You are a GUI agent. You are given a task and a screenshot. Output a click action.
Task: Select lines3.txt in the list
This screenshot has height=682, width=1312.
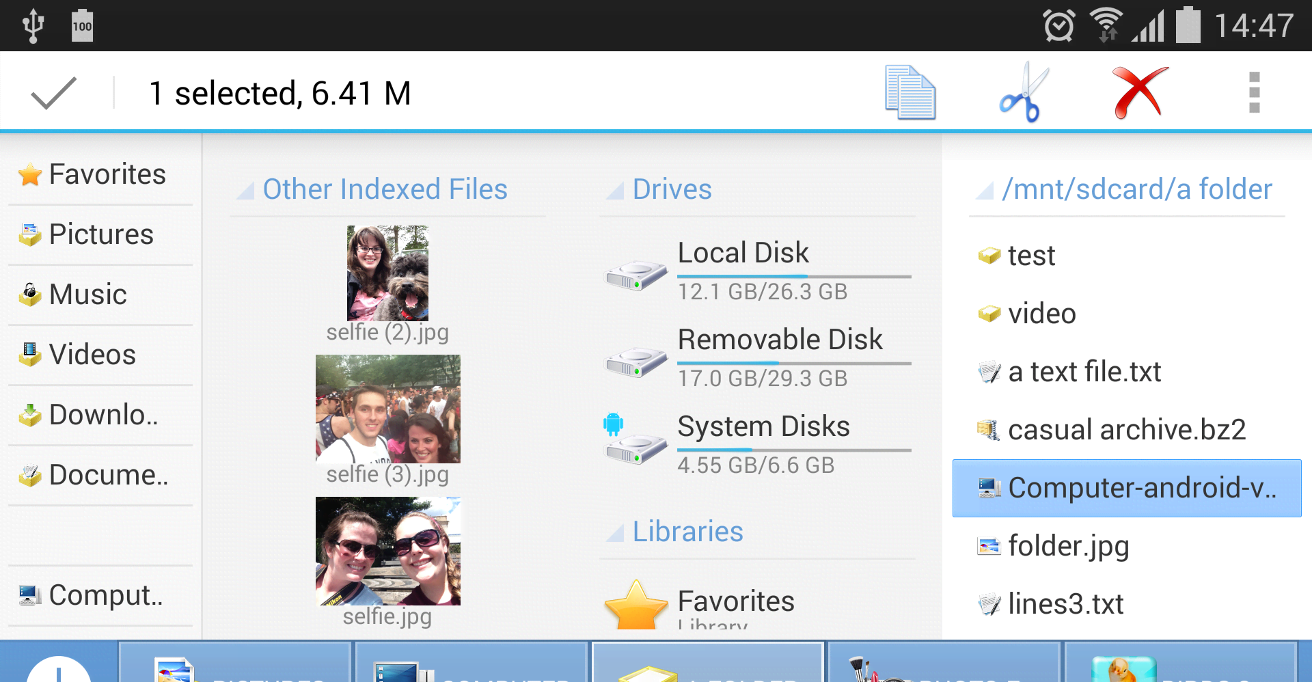[x=1127, y=604]
